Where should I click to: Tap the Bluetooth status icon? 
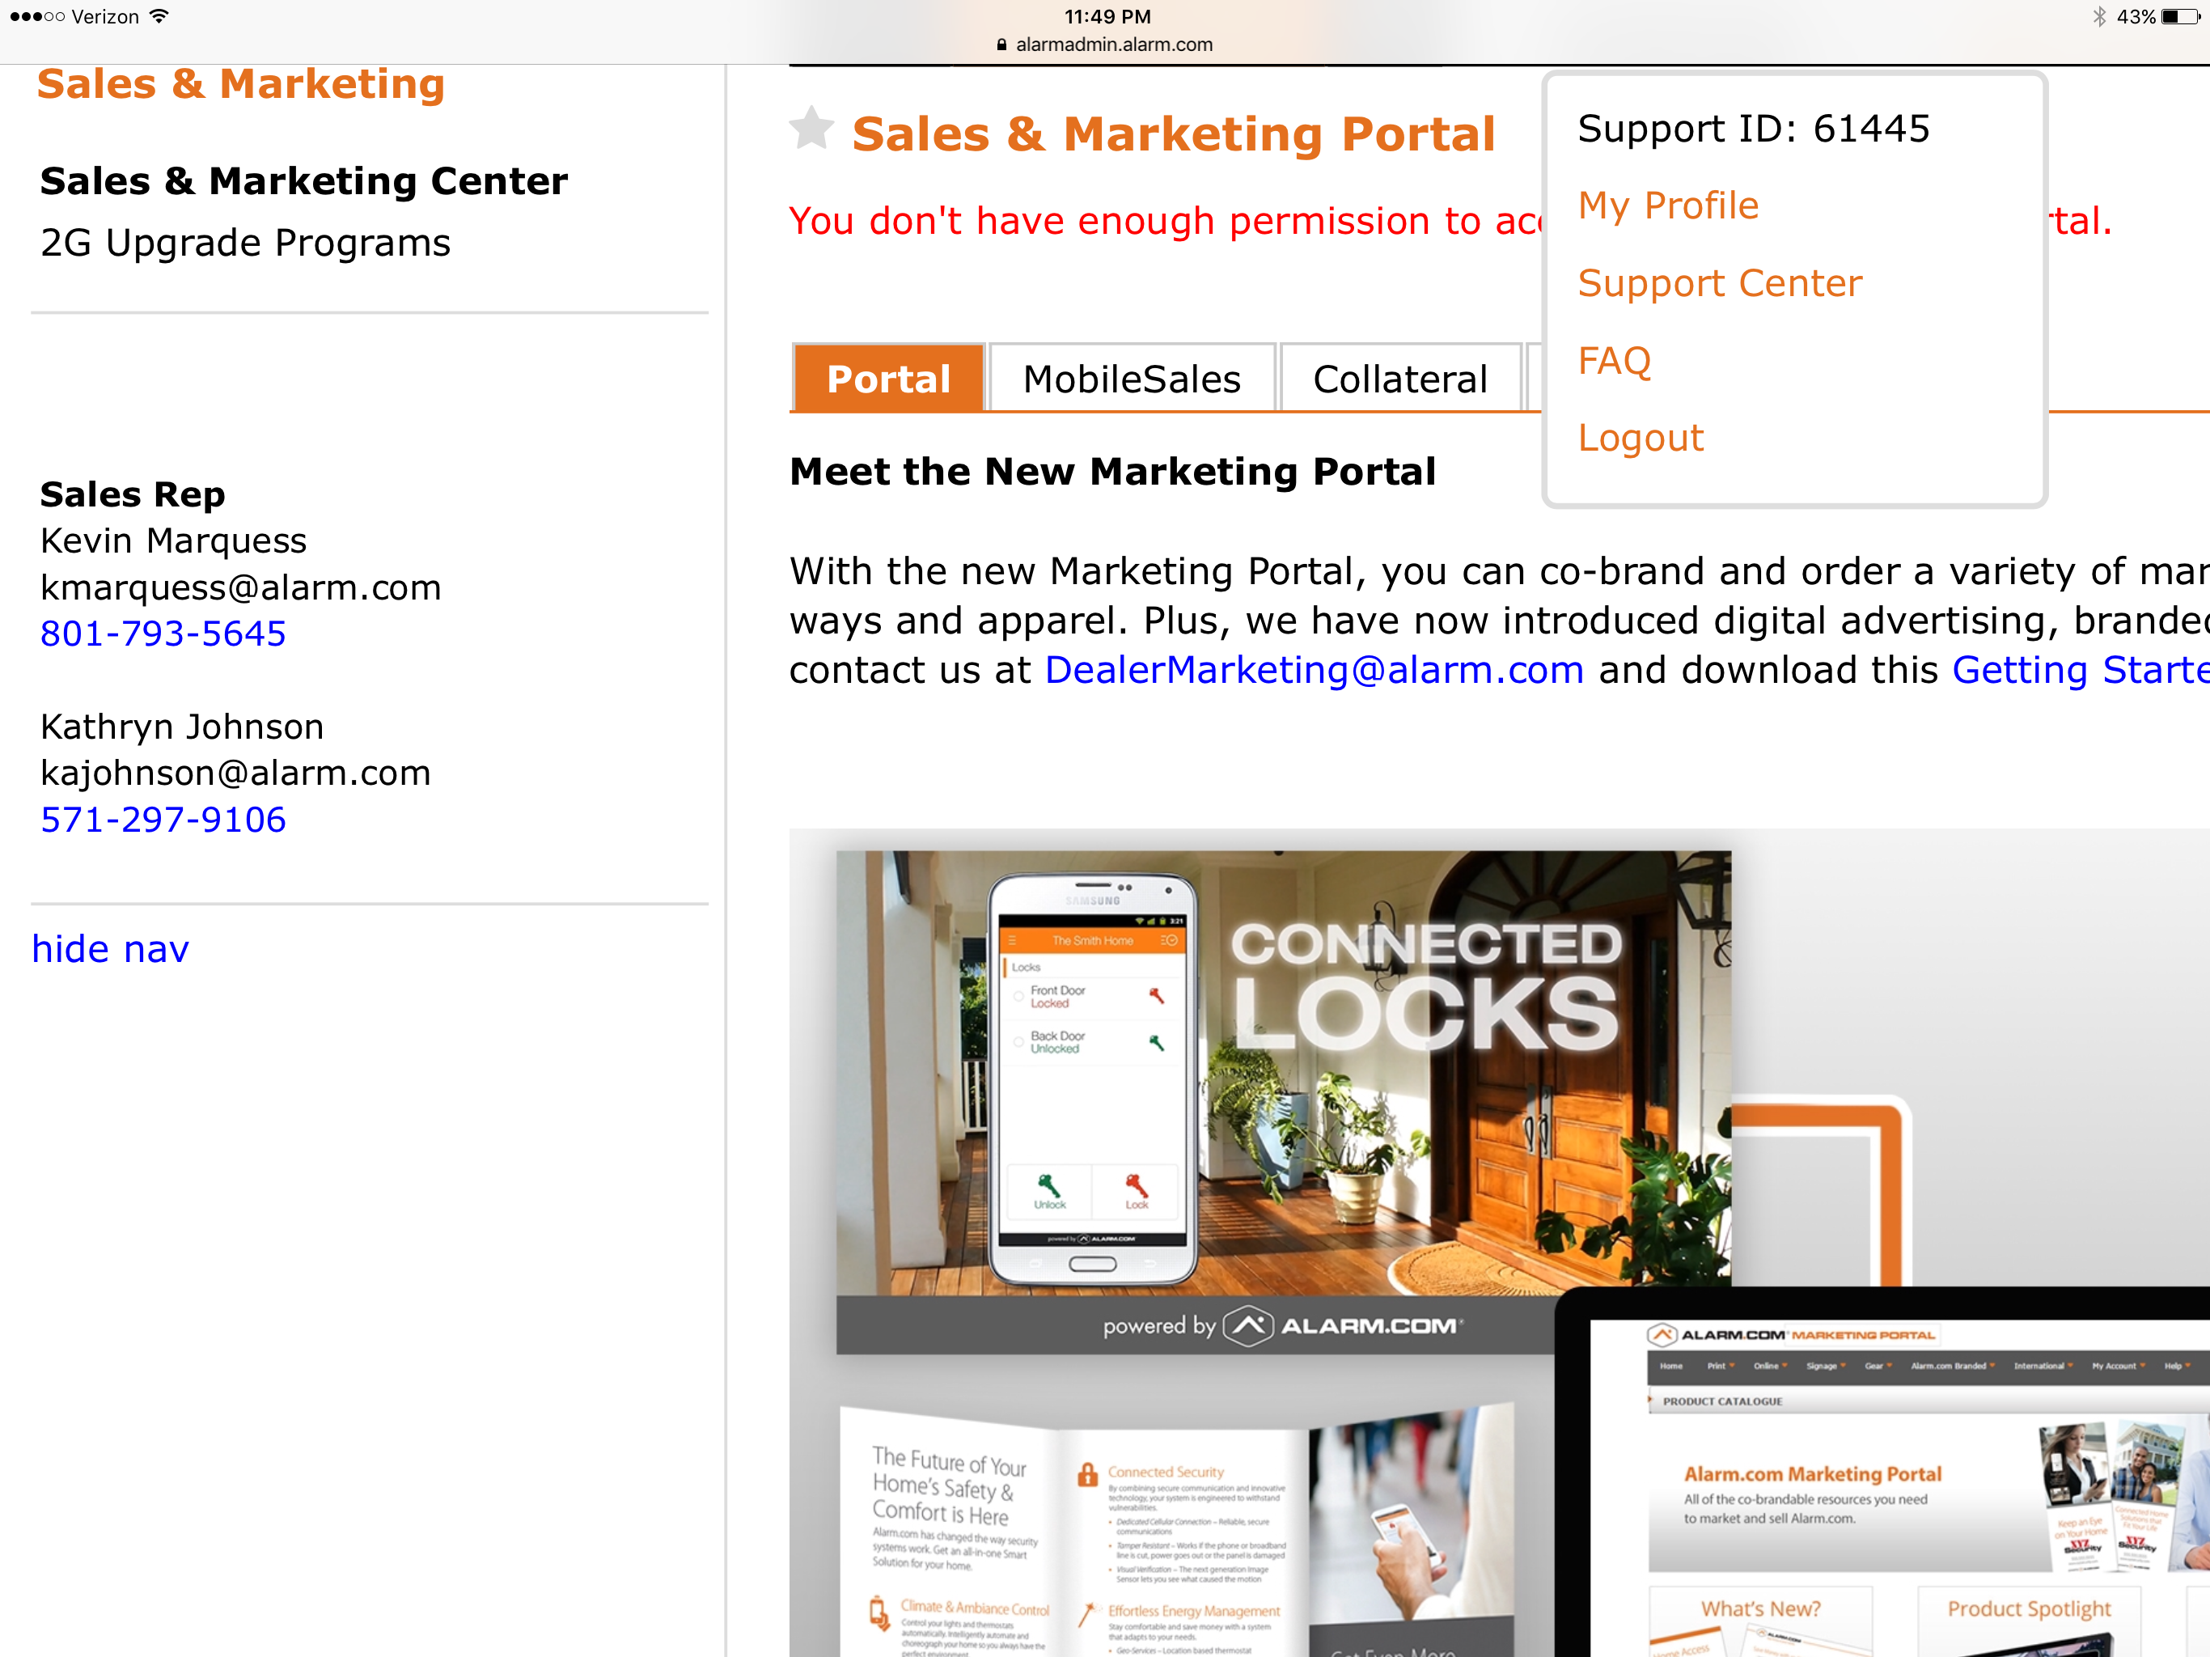2099,17
